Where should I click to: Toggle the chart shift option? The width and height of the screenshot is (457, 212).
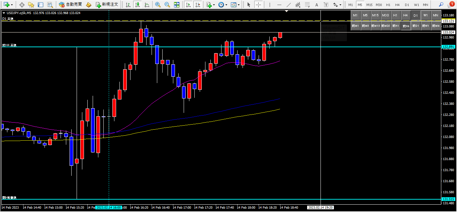tap(198, 5)
